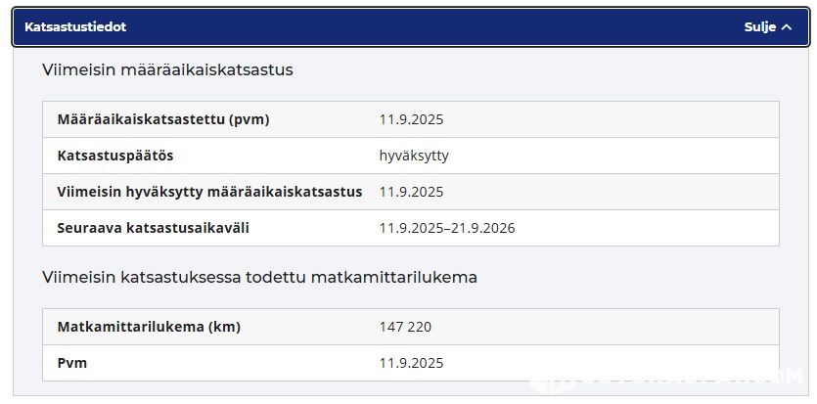Click the Katsastustiedot header title

75,27
